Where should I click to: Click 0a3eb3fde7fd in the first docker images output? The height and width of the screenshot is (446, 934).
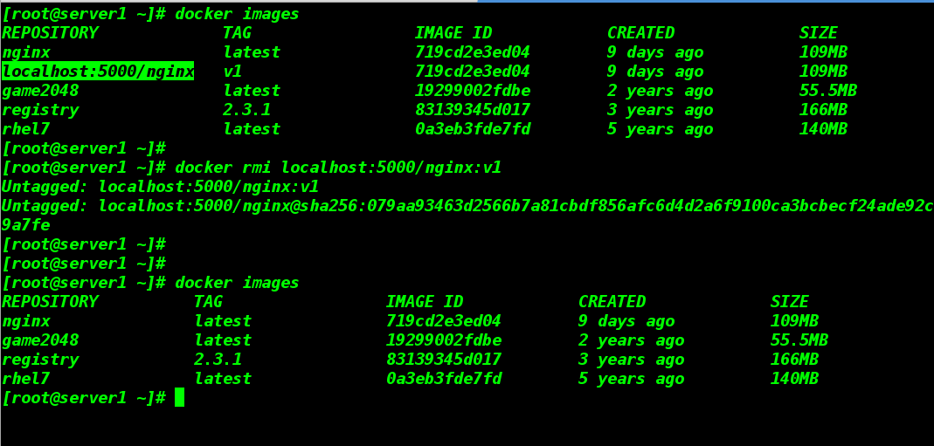(x=473, y=129)
